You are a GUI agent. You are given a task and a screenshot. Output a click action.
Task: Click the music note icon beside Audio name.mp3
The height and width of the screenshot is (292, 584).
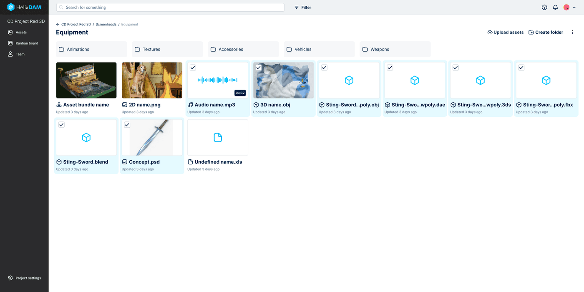[x=190, y=105]
